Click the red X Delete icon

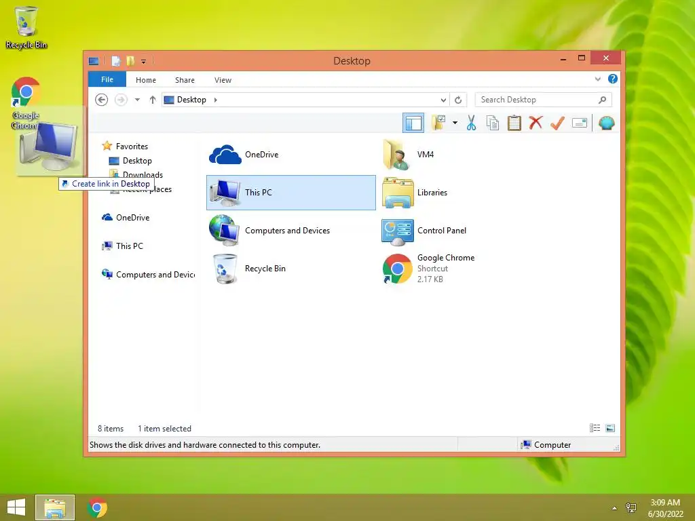(x=536, y=123)
